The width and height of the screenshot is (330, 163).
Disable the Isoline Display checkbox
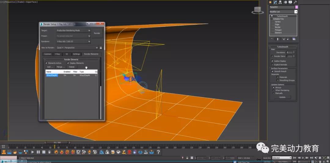(x=273, y=61)
